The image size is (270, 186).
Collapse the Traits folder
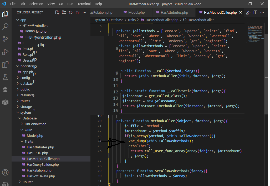29,141
